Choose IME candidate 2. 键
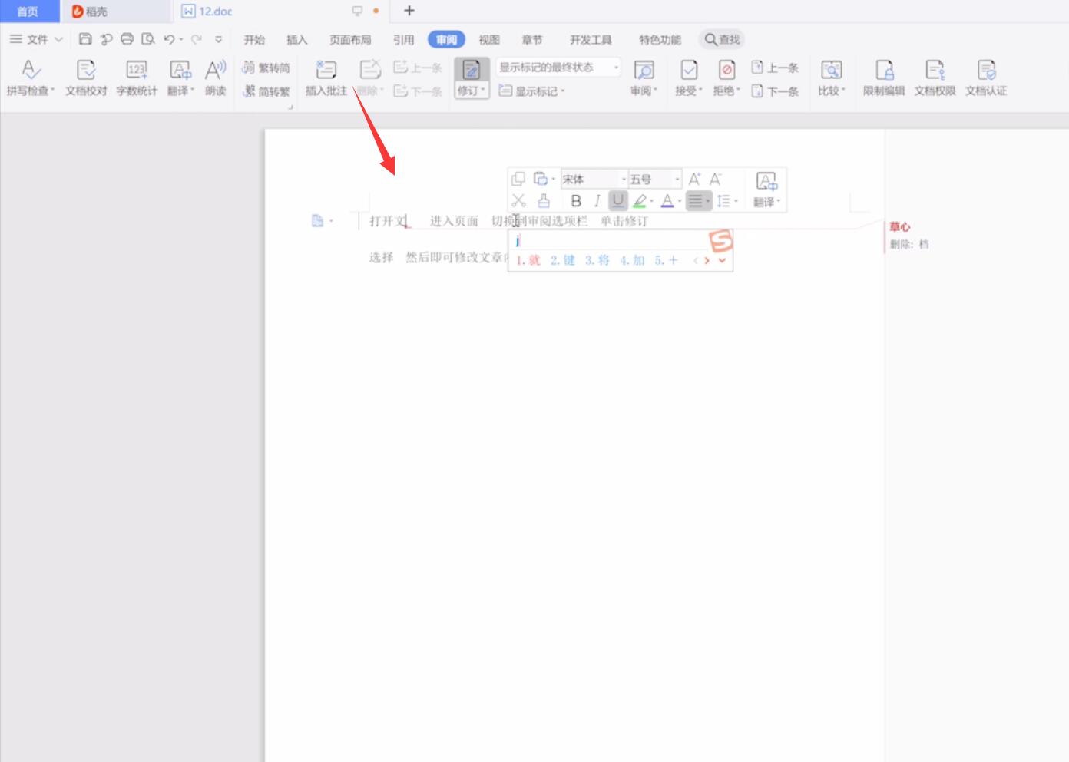The width and height of the screenshot is (1069, 762). coord(563,260)
